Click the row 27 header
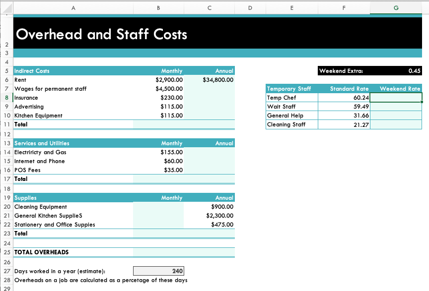Viewport: 429px width, 291px height. (x=7, y=271)
